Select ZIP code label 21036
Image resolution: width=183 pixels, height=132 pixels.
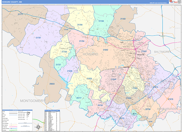(x=70, y=71)
